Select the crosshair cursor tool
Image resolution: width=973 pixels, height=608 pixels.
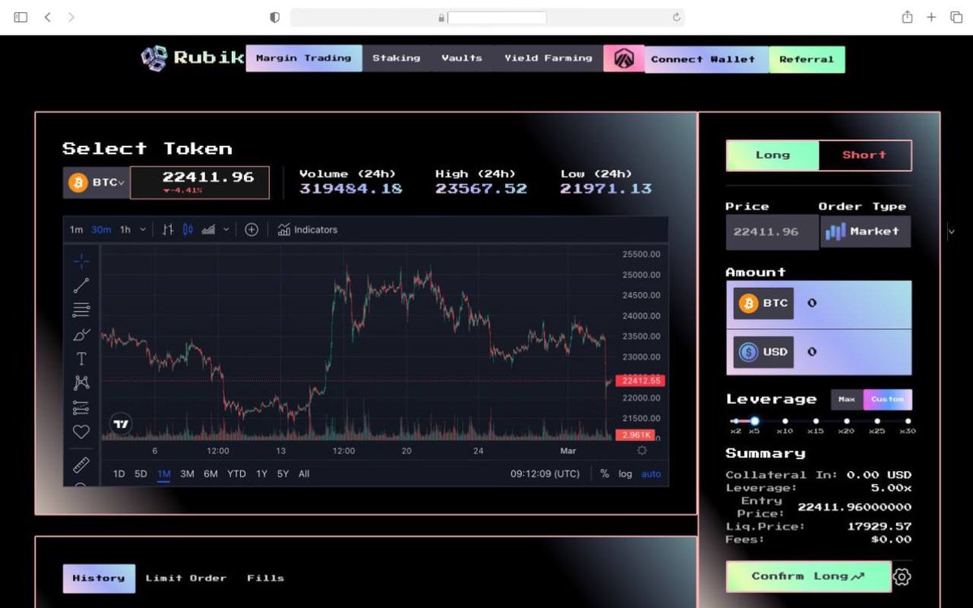click(81, 261)
